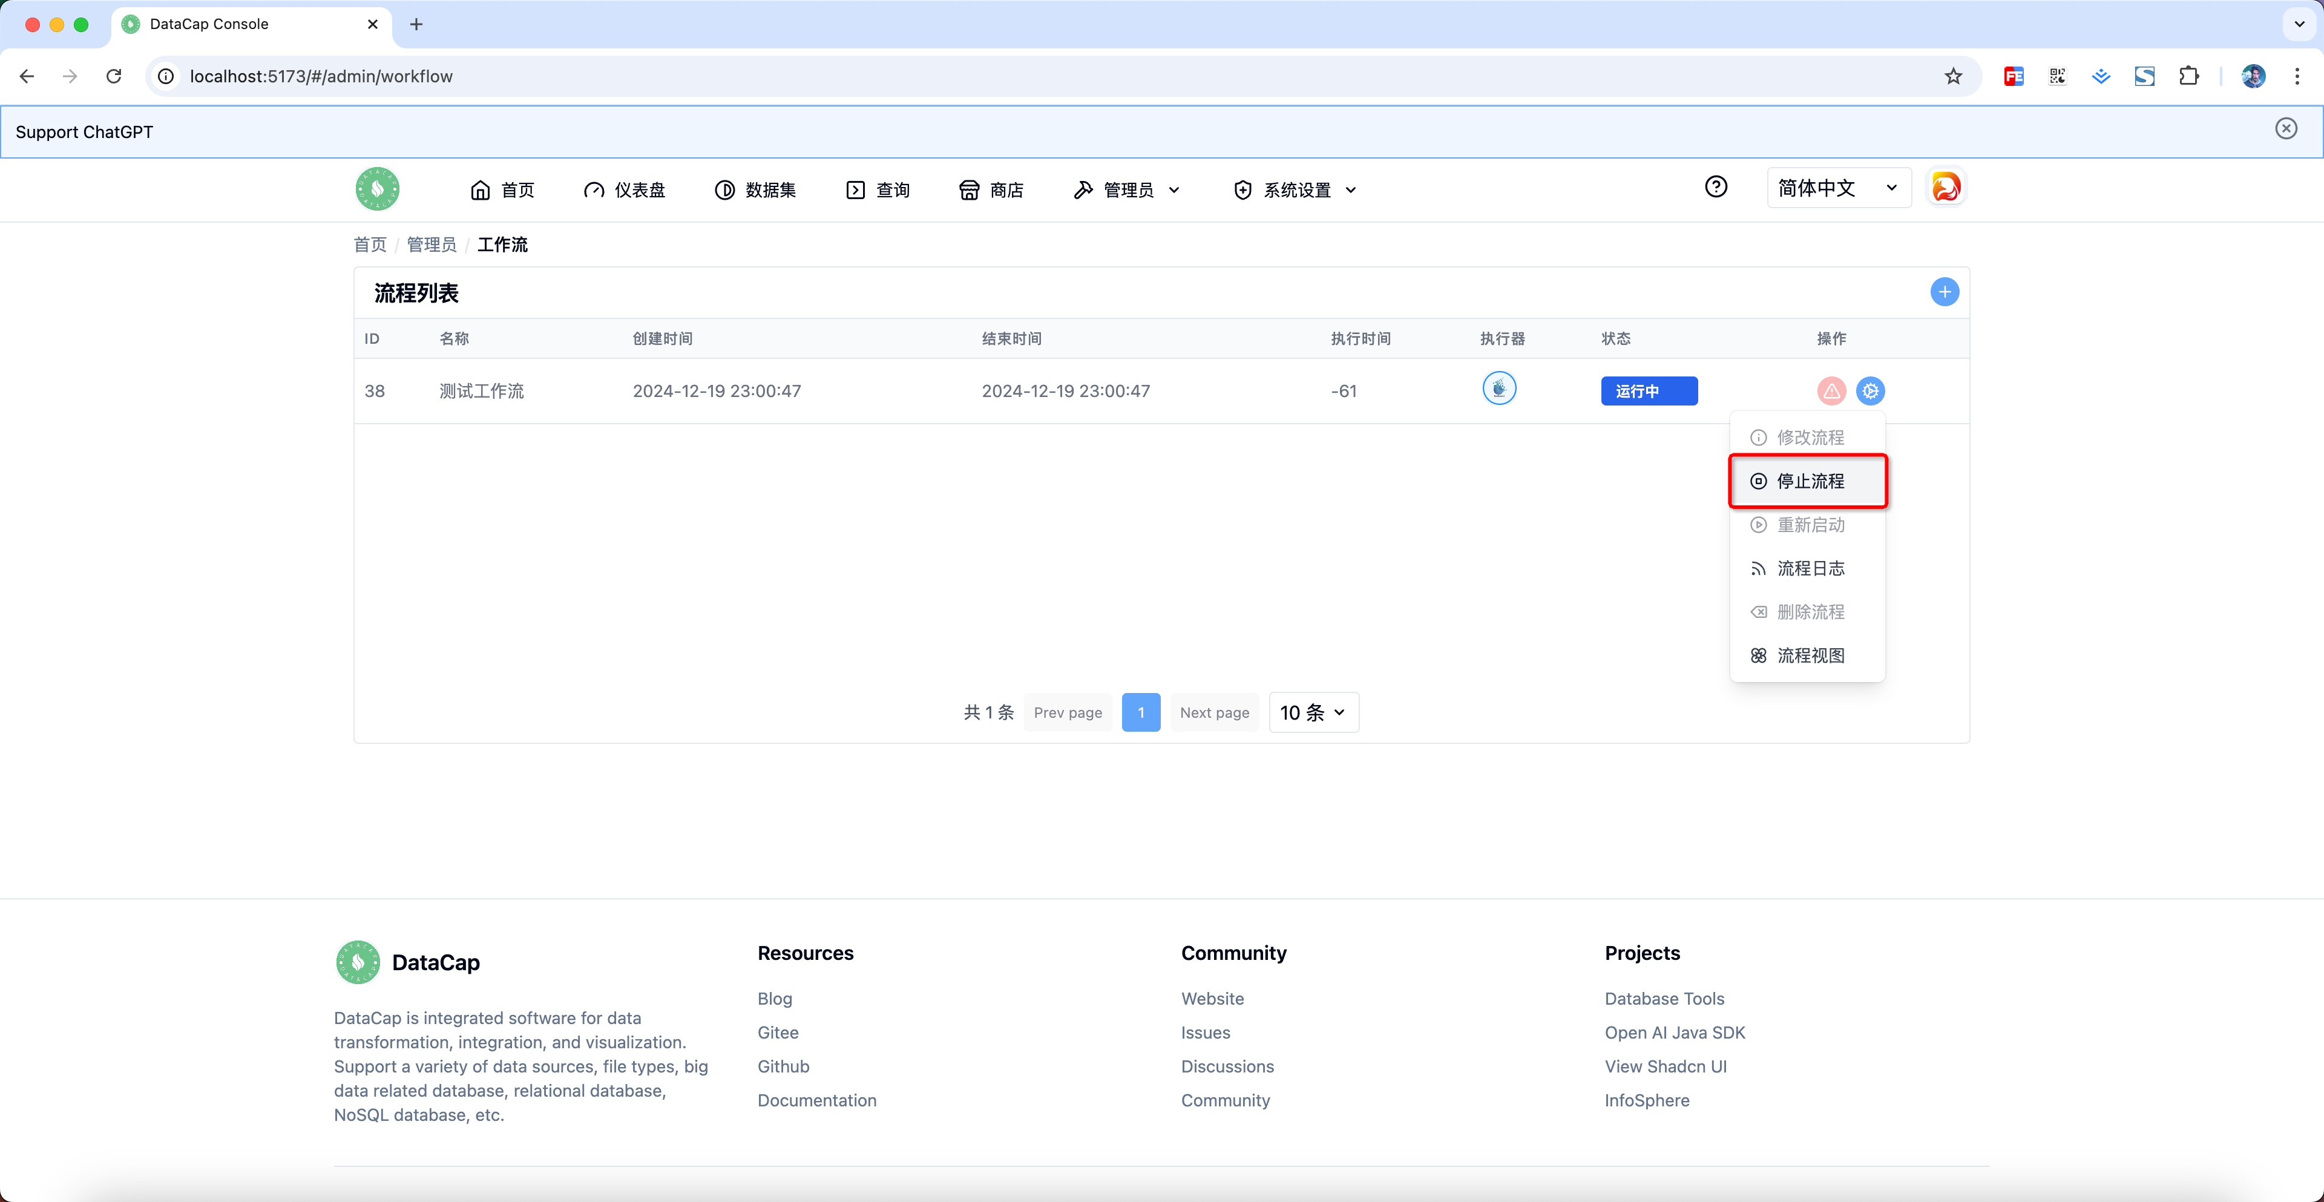
Task: Open the Issues footer link
Action: (x=1206, y=1033)
